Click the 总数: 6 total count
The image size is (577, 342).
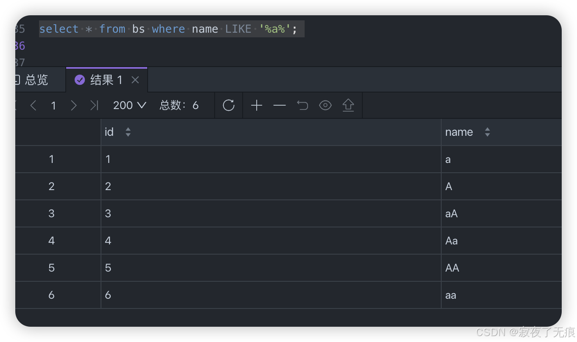pos(179,105)
